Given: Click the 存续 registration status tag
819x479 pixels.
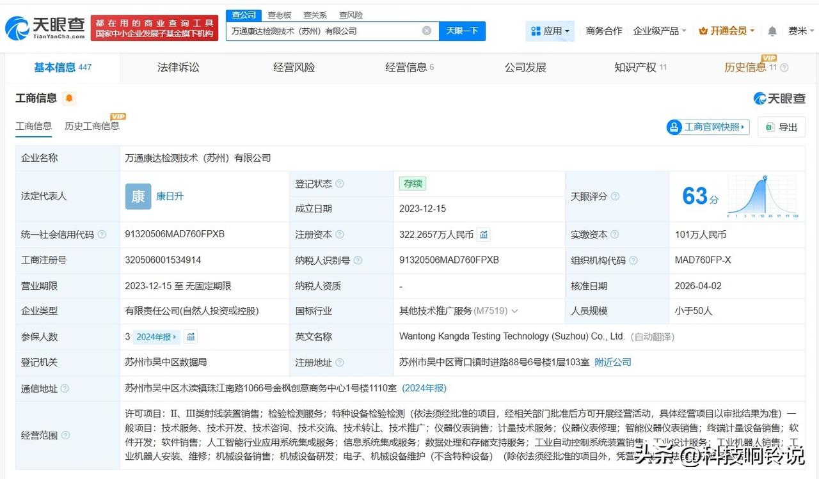Looking at the screenshot, I should (x=413, y=184).
